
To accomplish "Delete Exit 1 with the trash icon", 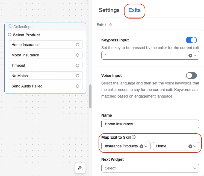I will click(111, 25).
